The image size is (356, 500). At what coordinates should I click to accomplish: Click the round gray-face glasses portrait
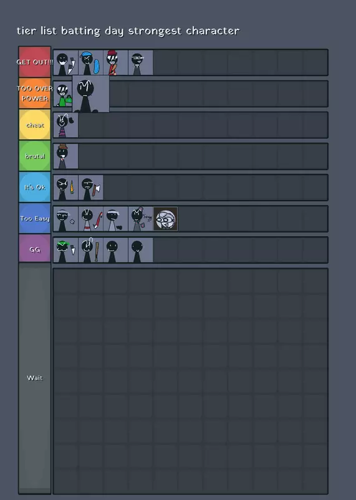pos(165,219)
